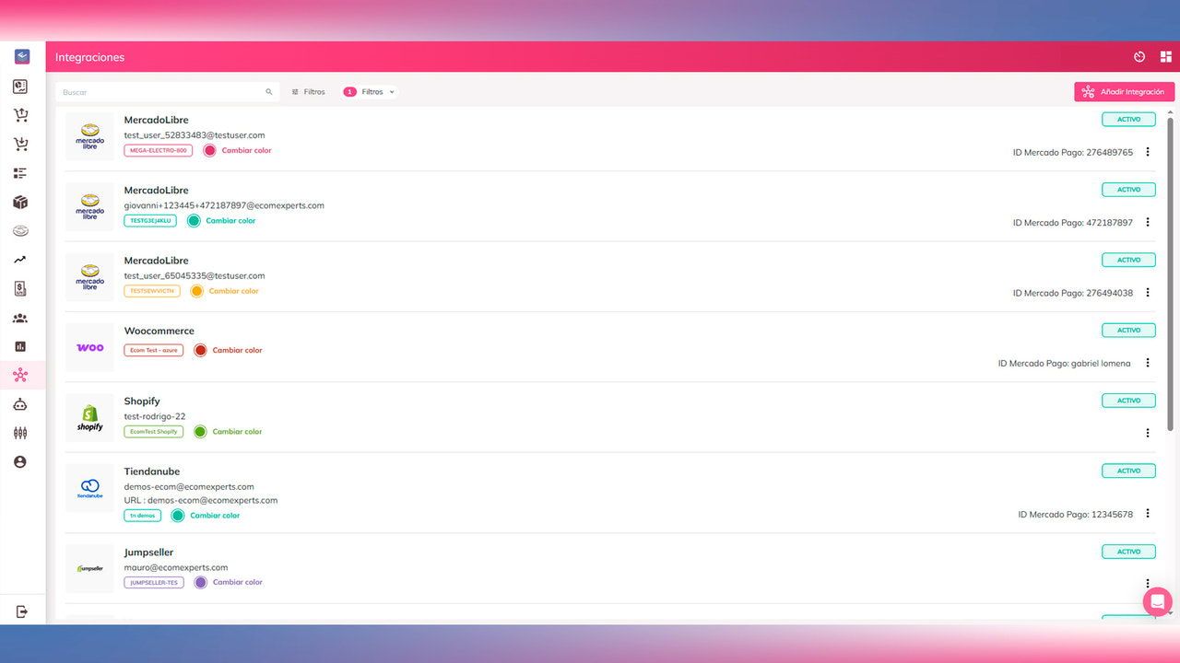Select the integrations hub sidebar icon
The image size is (1180, 663).
pos(20,376)
